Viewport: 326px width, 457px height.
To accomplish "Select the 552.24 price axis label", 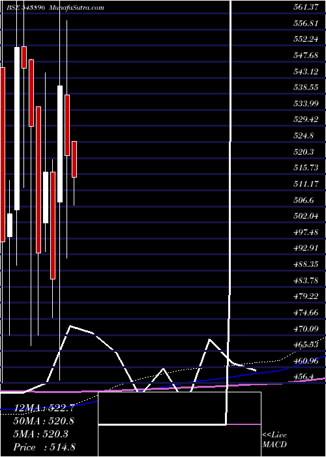I will (x=305, y=40).
